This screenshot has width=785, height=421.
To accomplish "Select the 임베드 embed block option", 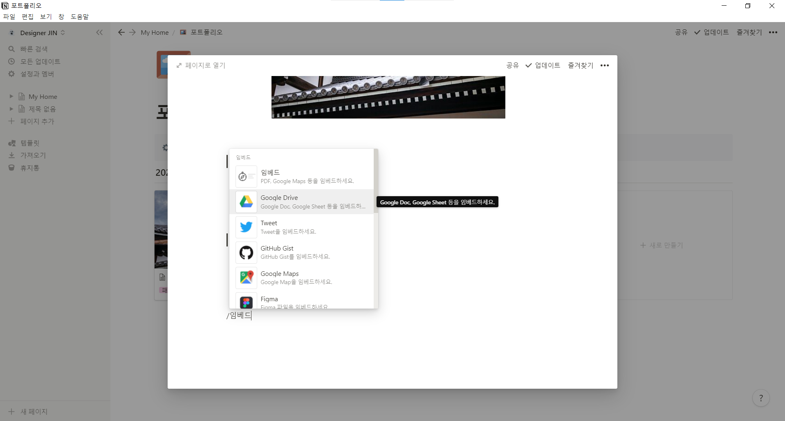I will (302, 177).
